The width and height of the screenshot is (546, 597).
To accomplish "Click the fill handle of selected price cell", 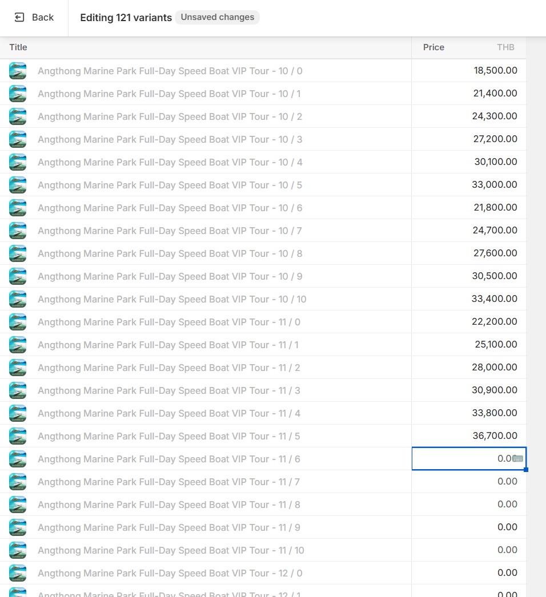I will point(525,470).
